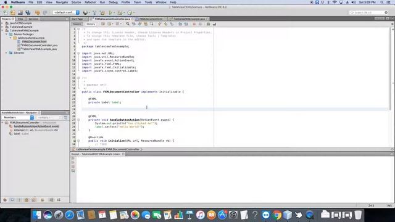Click the globe browser icon in toolbar
The height and width of the screenshot is (222, 395).
(x=86, y=12)
